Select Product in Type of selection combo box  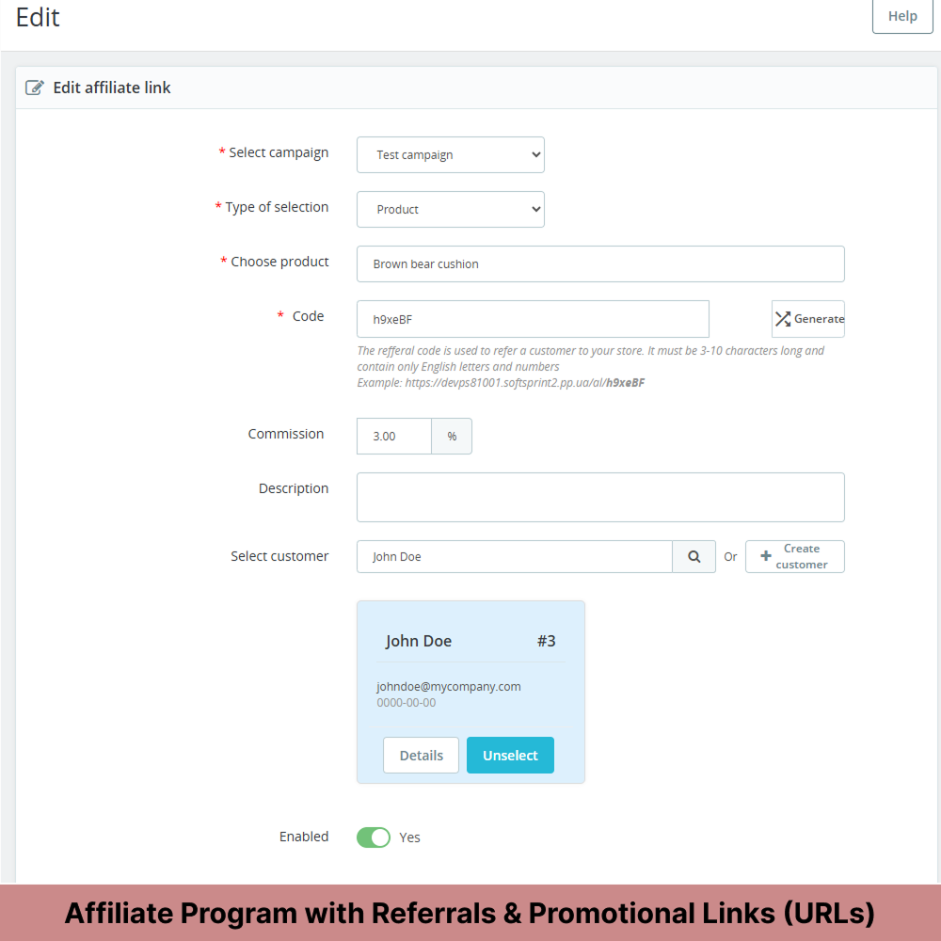450,209
